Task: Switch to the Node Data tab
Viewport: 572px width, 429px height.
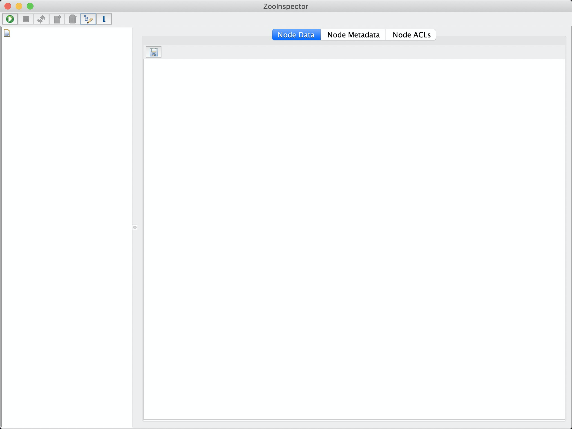Action: click(296, 35)
